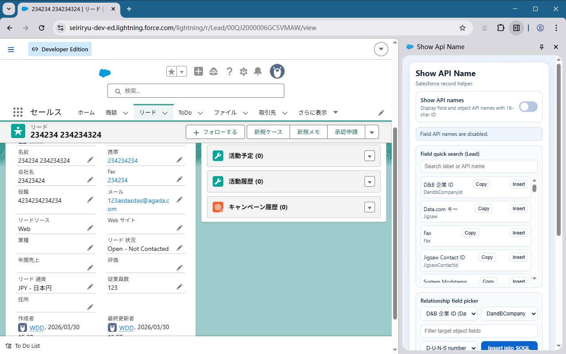Edit the 従業員数 field pencil

tap(180, 287)
